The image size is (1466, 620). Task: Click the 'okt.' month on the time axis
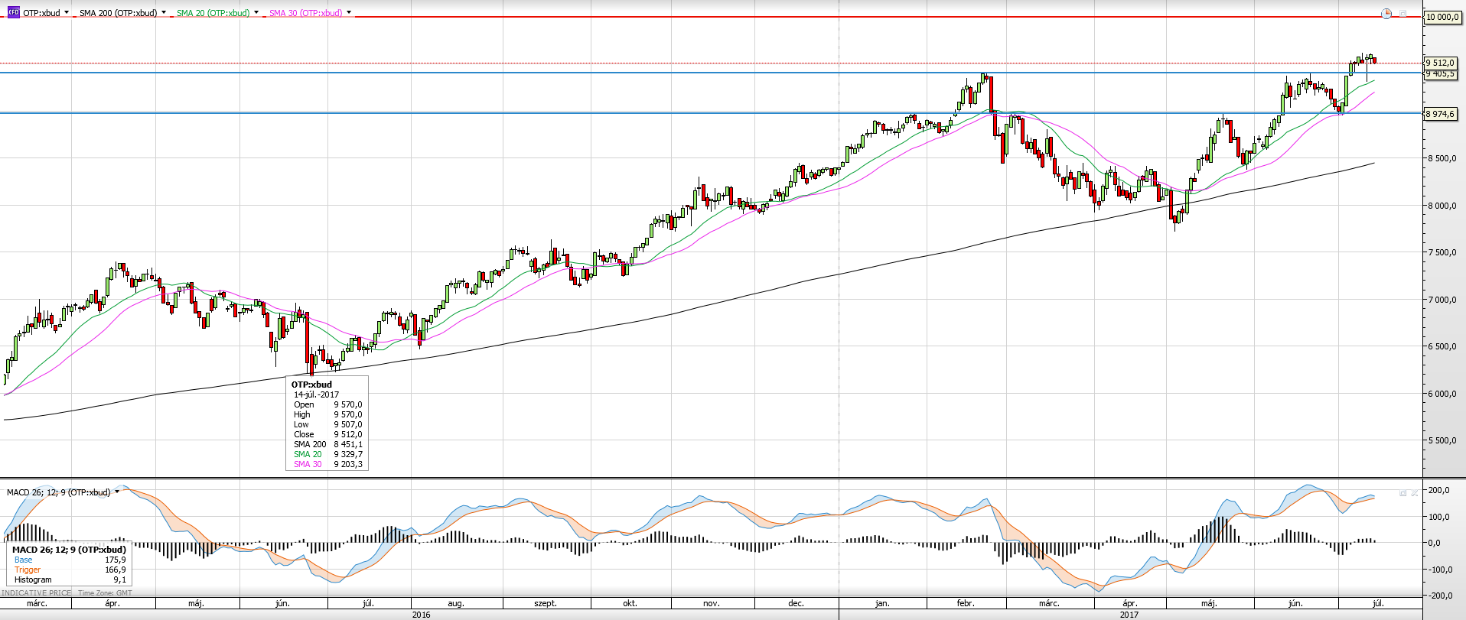[630, 603]
